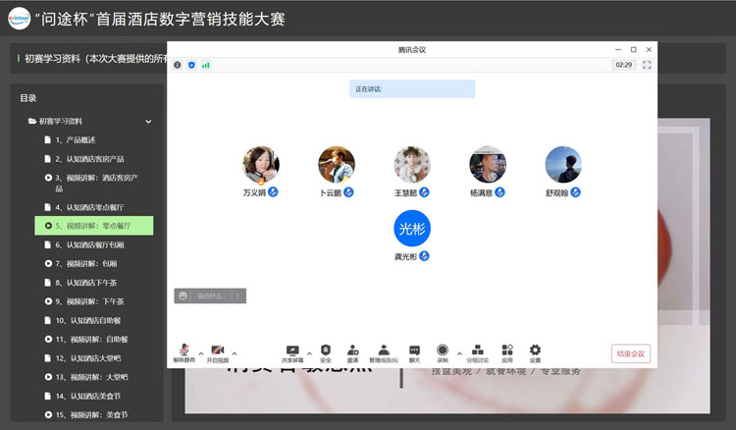Select participant 卜云鹏's avatar
Image resolution: width=736 pixels, height=430 pixels.
coord(337,164)
